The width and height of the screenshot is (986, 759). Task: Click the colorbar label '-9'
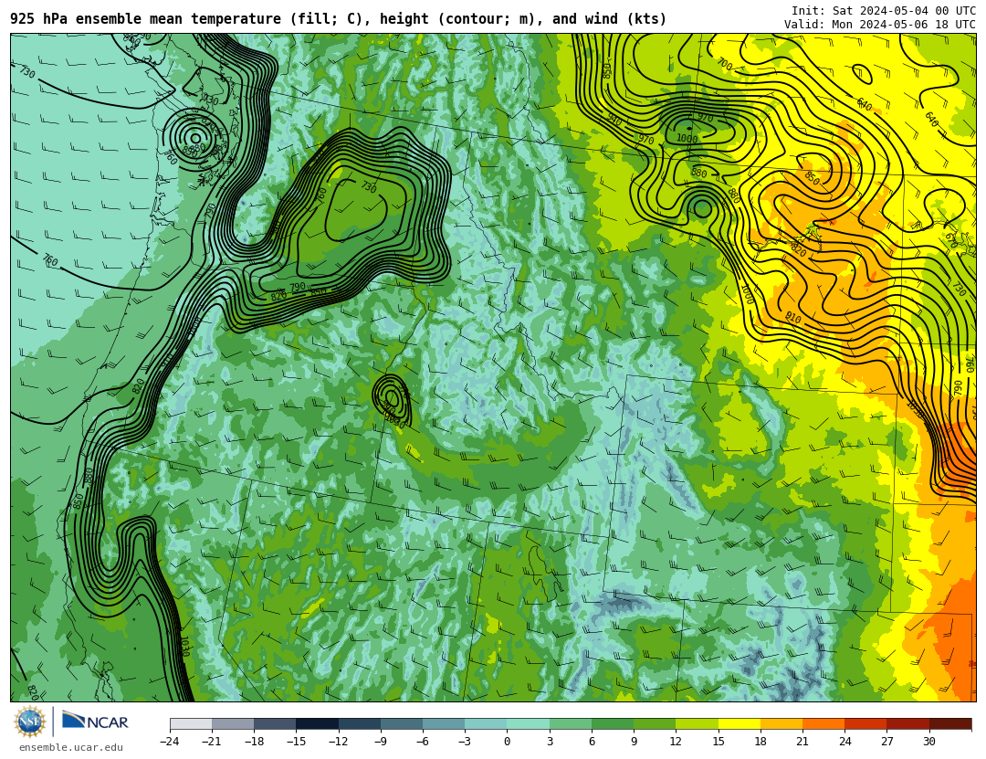[x=381, y=742]
